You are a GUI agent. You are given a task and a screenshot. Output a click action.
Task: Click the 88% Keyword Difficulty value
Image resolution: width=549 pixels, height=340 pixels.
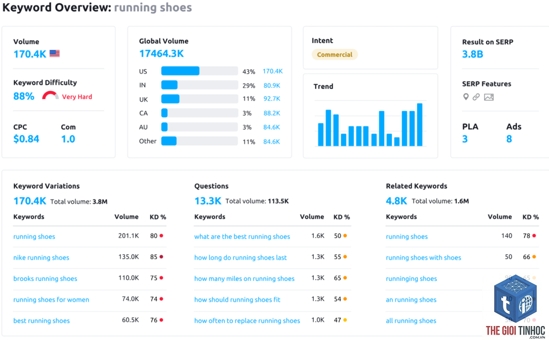24,97
